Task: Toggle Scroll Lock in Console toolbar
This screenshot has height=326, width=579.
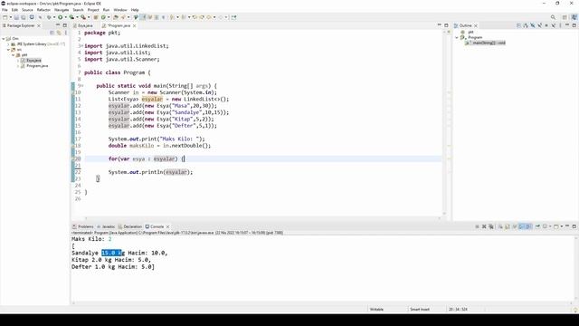Action: click(508, 226)
